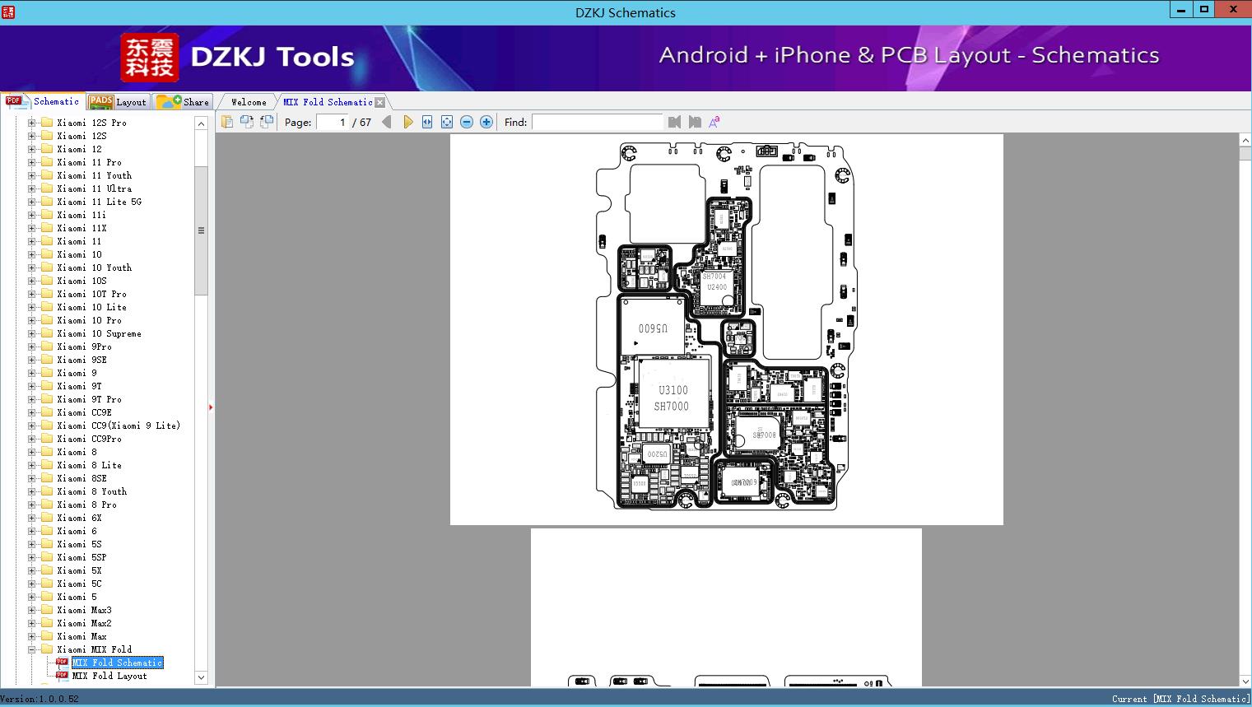Select the Xiaomi 11 Lite 5G folder
The image size is (1252, 707).
click(99, 202)
